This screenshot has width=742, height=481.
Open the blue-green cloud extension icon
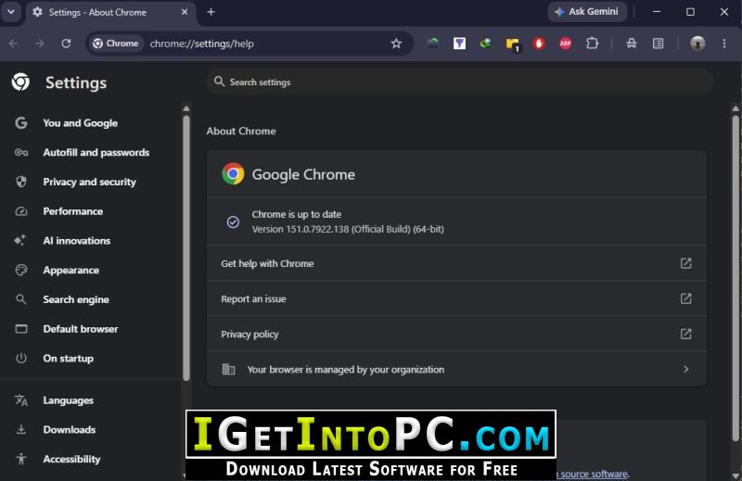[433, 43]
